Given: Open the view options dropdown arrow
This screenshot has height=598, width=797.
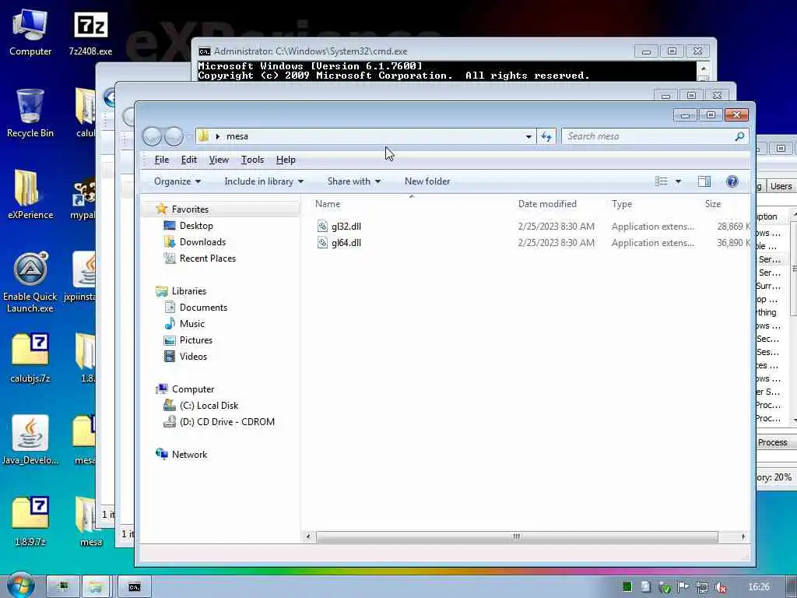Looking at the screenshot, I should (x=678, y=181).
